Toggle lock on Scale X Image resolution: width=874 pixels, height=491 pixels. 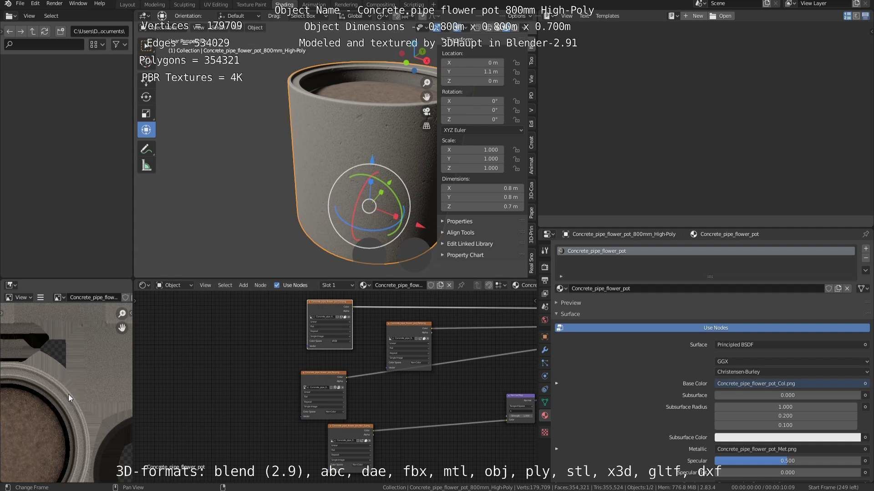pyautogui.click(x=516, y=150)
